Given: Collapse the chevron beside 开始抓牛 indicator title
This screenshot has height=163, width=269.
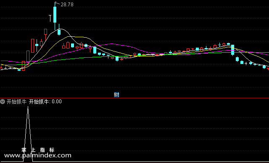Looking at the screenshot, I should [3, 102].
